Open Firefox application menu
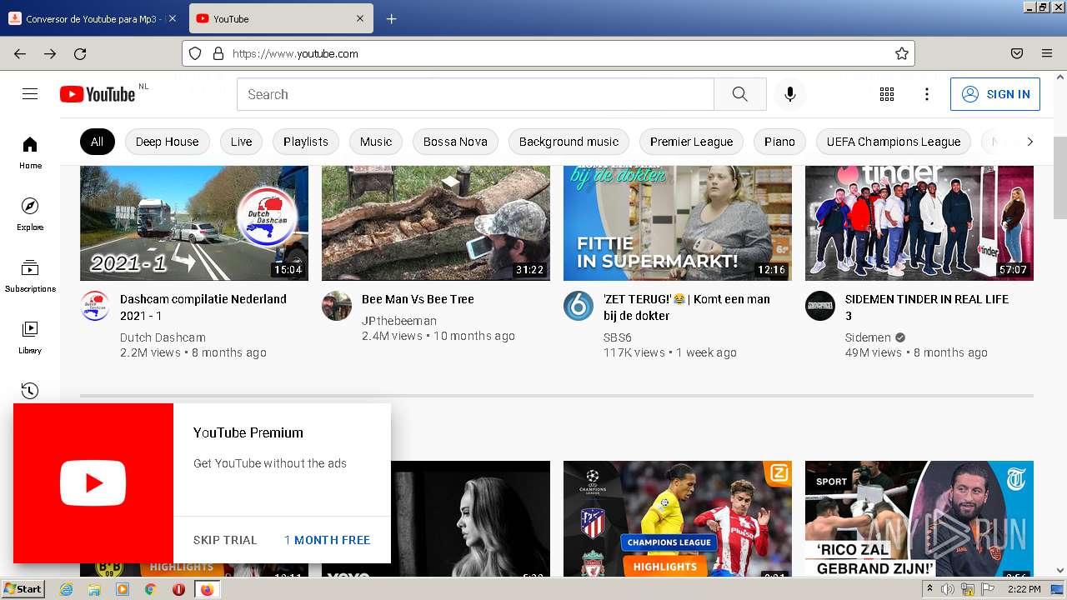 (1047, 53)
